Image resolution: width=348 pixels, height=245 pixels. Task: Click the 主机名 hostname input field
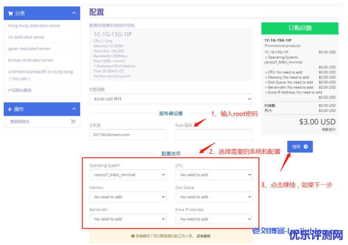tap(127, 135)
